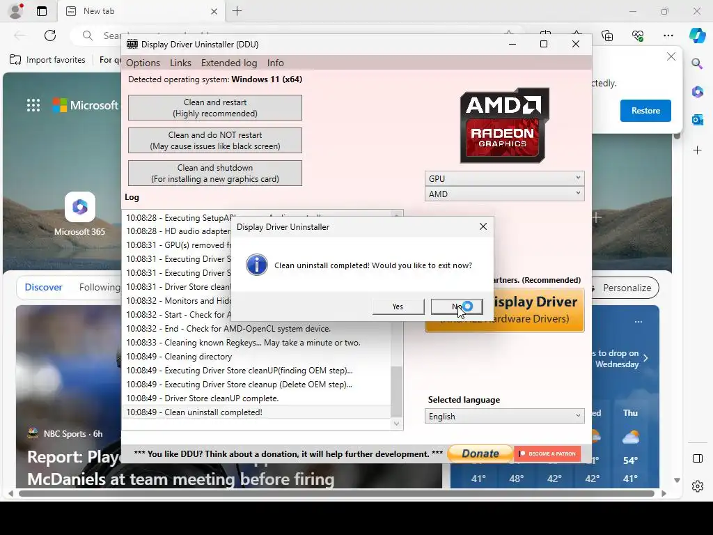This screenshot has height=535, width=713.
Task: Open the AMD vendor dropdown
Action: (x=504, y=194)
